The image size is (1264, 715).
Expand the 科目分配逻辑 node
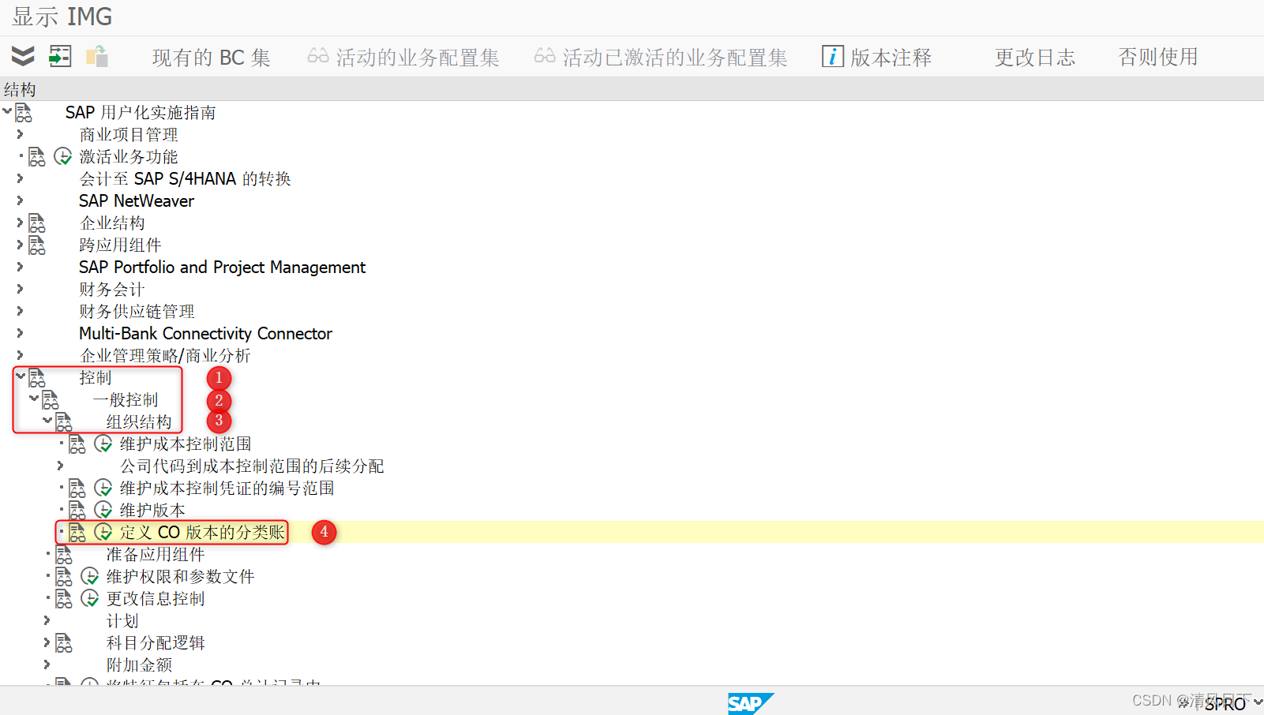coord(47,642)
